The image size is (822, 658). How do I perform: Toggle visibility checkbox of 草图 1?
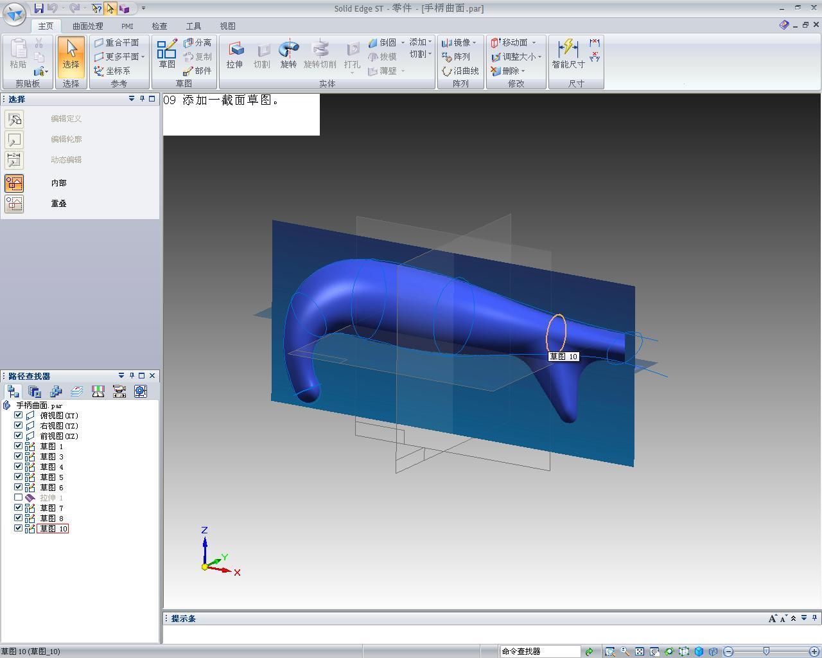click(x=19, y=446)
